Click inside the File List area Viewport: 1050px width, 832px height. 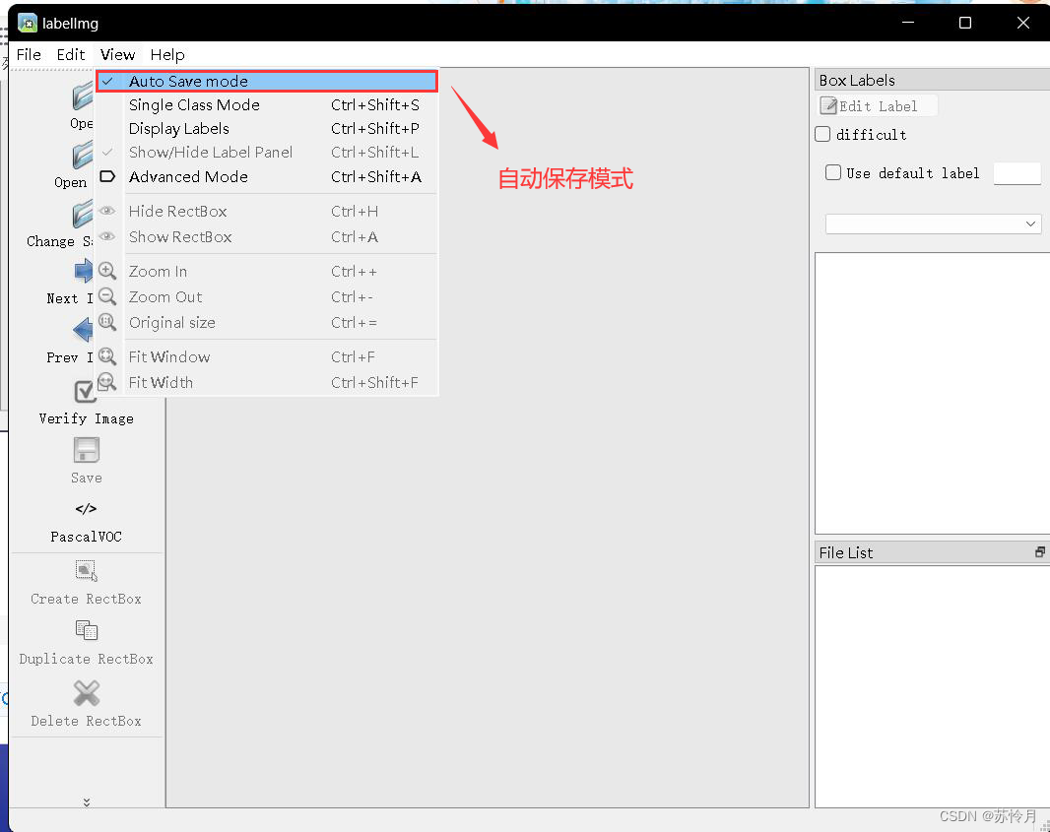point(932,686)
